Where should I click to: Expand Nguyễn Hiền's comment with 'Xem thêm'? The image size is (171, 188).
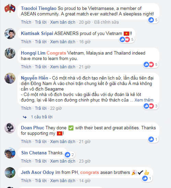click(x=144, y=100)
